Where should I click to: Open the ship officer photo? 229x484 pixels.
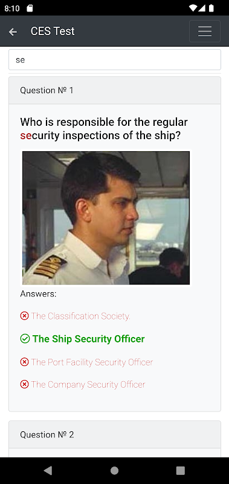[x=106, y=218]
